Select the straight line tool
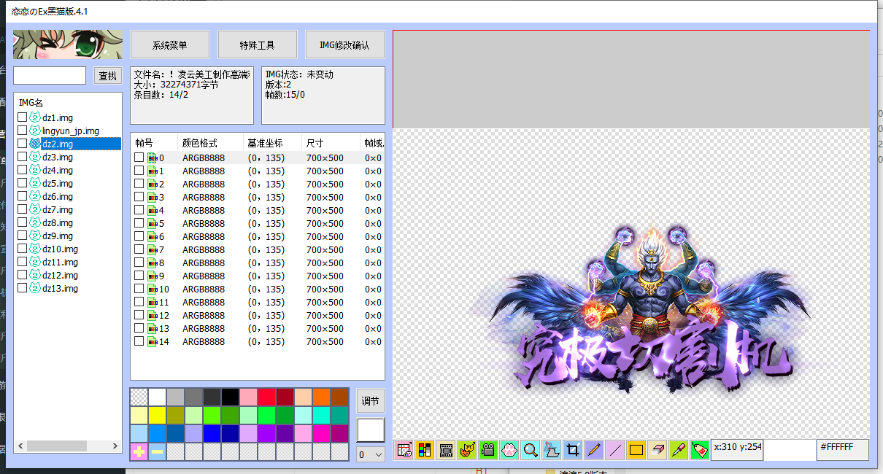 pyautogui.click(x=615, y=450)
